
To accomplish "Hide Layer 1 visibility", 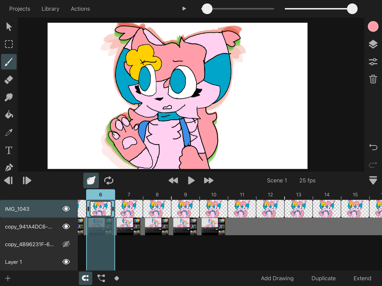I will pyautogui.click(x=66, y=262).
